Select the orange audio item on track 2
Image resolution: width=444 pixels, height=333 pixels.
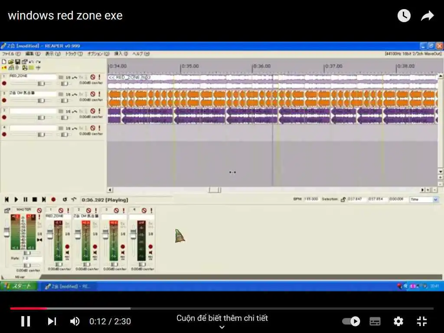pos(272,98)
